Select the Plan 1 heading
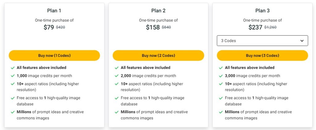The width and height of the screenshot is (316, 130). tap(54, 11)
